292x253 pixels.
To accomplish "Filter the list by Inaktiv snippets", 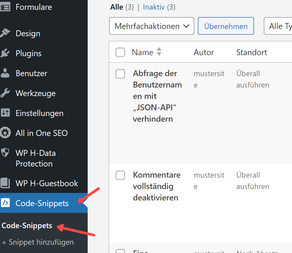I will point(154,7).
